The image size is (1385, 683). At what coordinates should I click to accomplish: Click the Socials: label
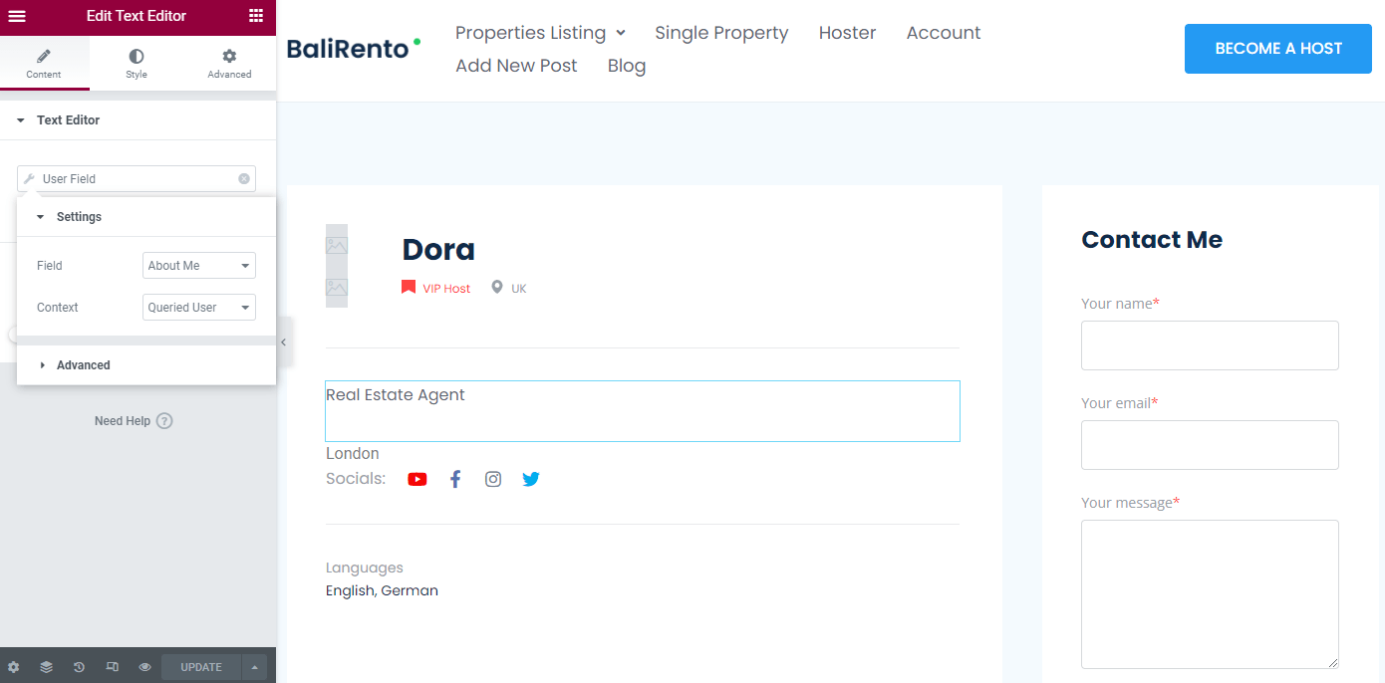tap(356, 478)
